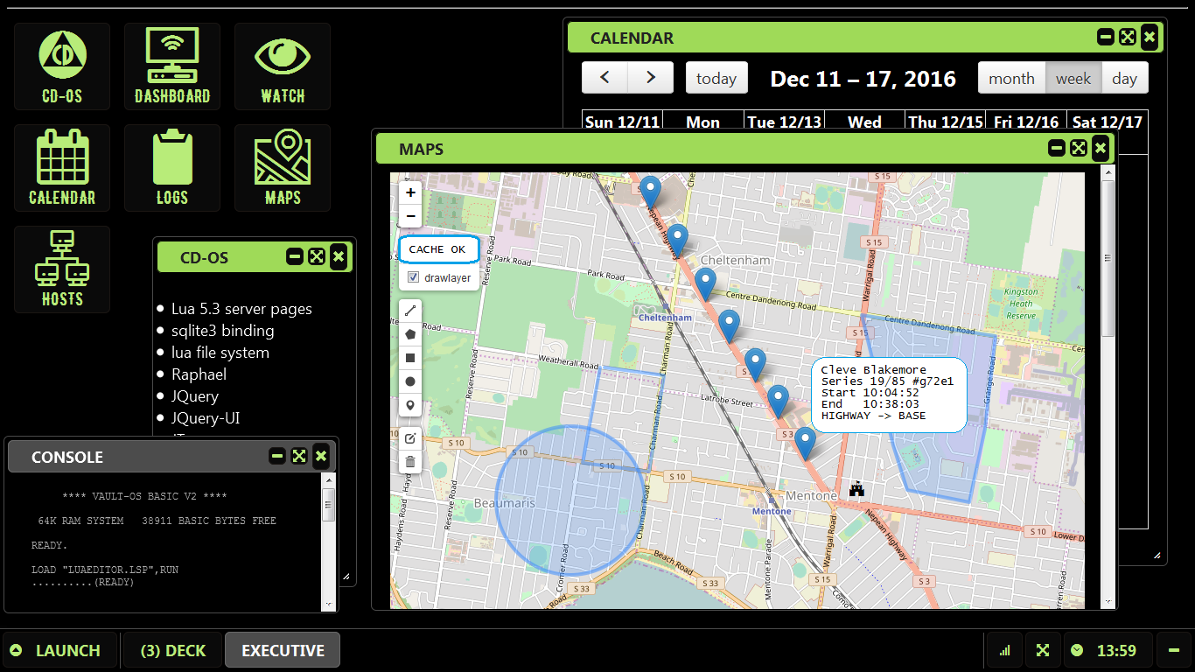Select the draw circle tool on map

tap(410, 381)
